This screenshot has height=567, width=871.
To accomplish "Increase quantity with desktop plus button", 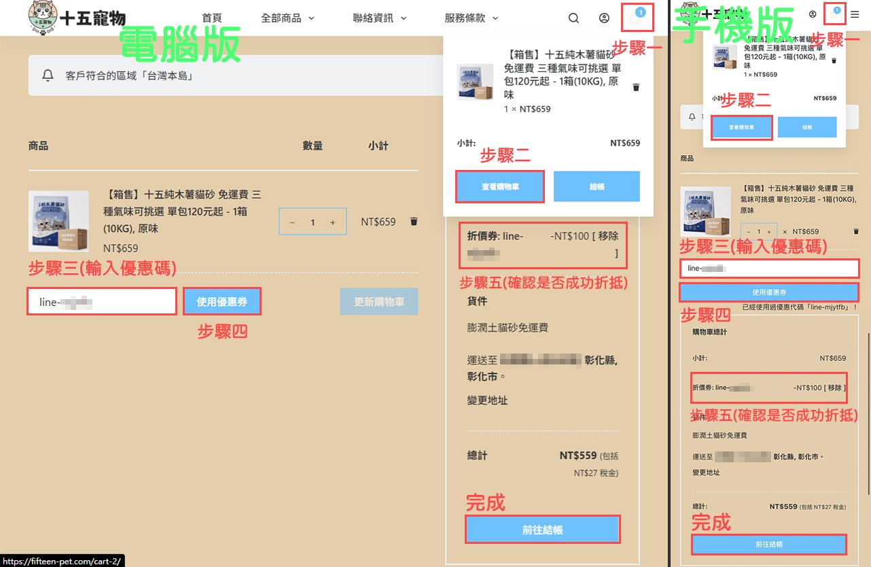I will click(x=333, y=222).
